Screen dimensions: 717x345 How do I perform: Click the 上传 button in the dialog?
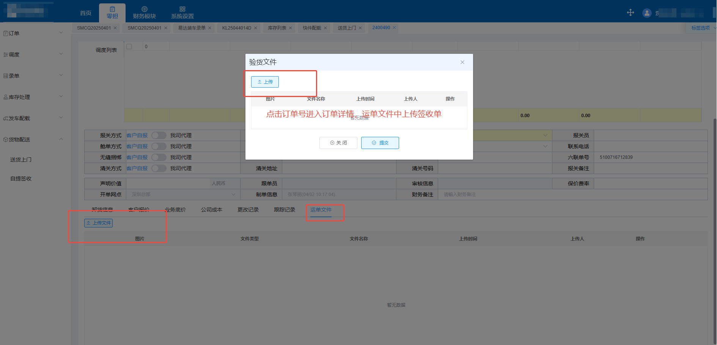[265, 82]
